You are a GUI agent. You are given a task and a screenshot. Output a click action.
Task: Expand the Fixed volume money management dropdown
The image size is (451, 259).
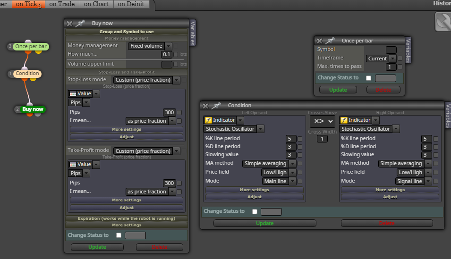tap(150, 46)
